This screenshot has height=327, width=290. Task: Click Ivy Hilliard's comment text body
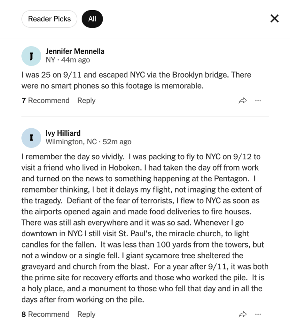click(x=145, y=228)
